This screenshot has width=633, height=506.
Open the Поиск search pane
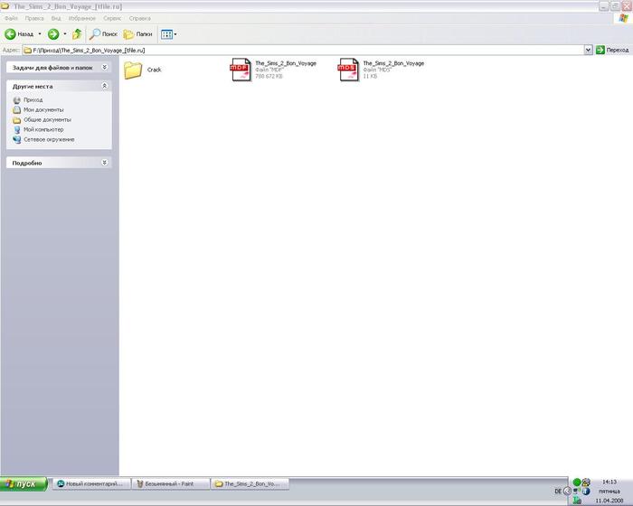tap(103, 34)
